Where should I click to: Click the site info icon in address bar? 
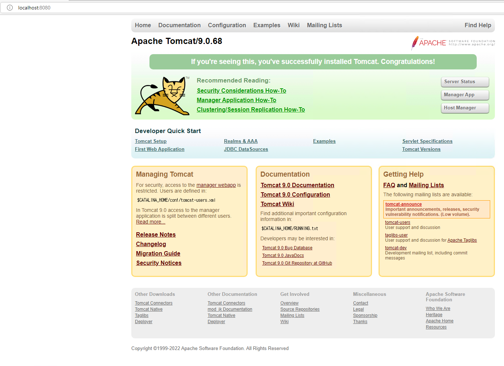click(x=10, y=8)
